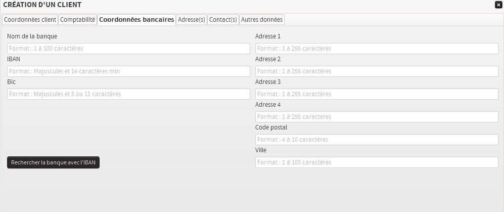Click the Création d'un client title bar
This screenshot has height=212, width=504.
click(x=202, y=5)
